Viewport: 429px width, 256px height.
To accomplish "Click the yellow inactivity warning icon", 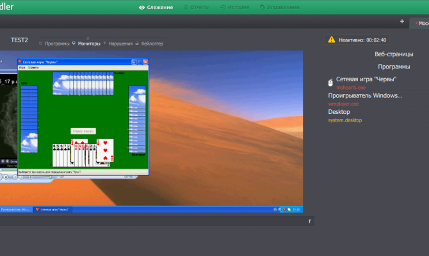I will click(x=332, y=40).
